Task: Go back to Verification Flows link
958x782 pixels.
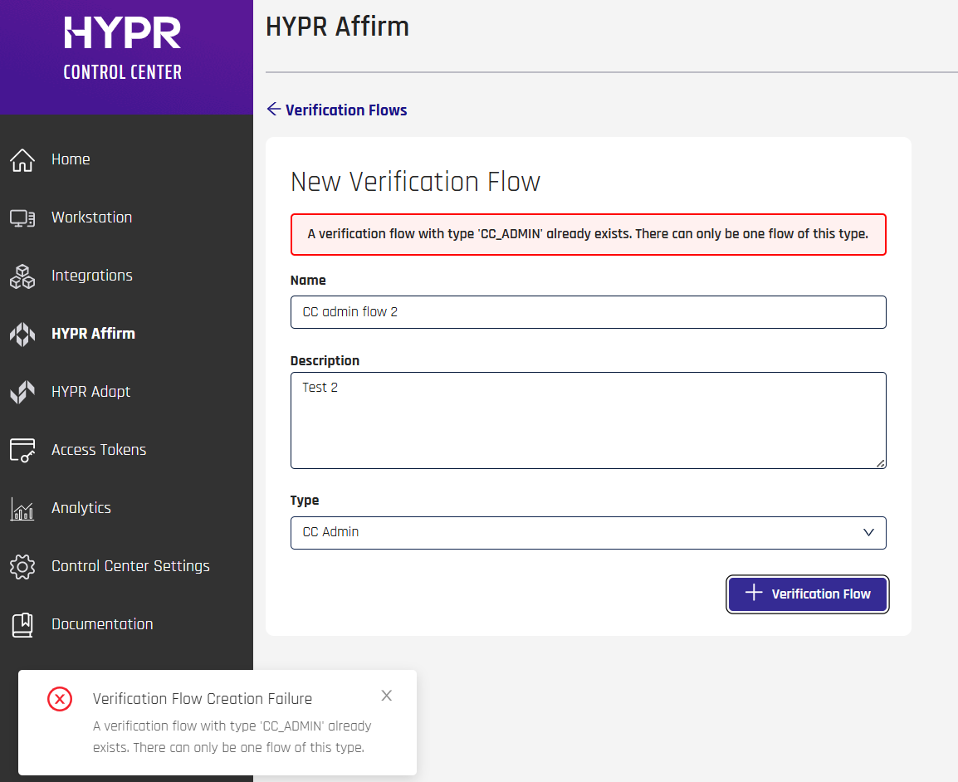Action: [x=346, y=110]
